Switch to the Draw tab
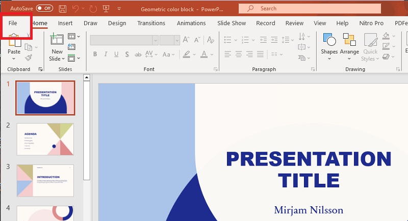The width and height of the screenshot is (408, 221). pyautogui.click(x=90, y=23)
